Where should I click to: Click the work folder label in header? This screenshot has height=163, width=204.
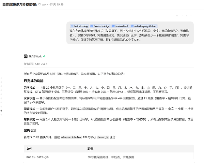45,5
